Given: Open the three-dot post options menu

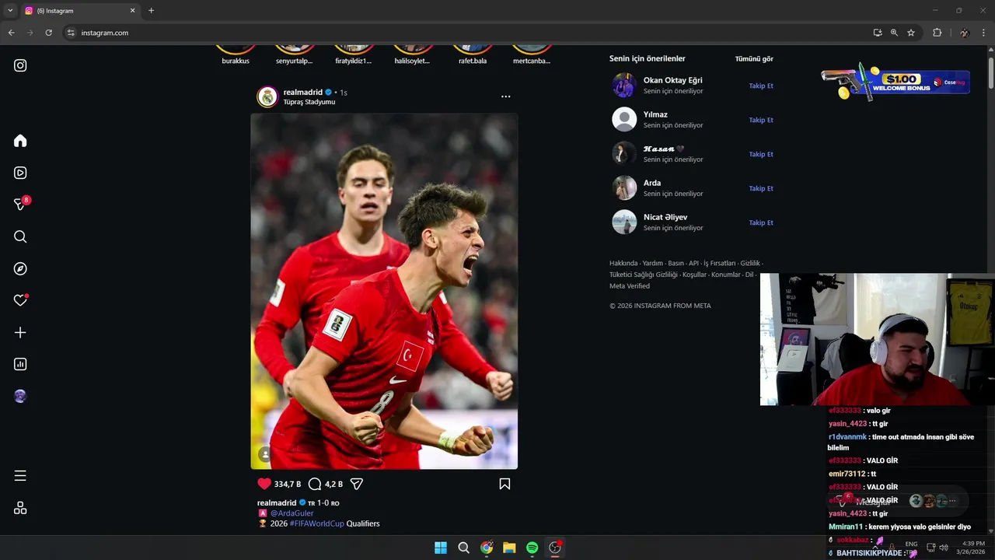Looking at the screenshot, I should click(505, 96).
